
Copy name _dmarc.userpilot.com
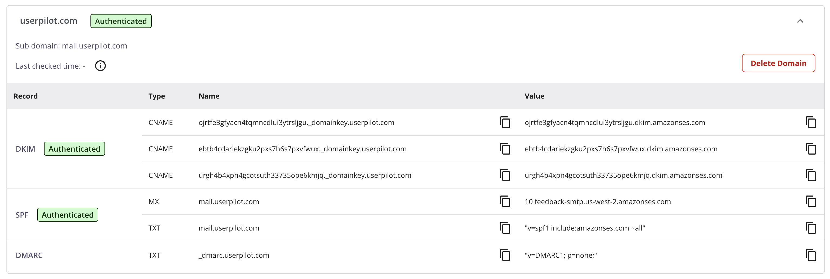505,255
